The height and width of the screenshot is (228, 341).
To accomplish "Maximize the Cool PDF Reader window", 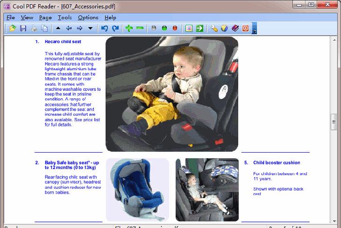I will pyautogui.click(x=311, y=5).
